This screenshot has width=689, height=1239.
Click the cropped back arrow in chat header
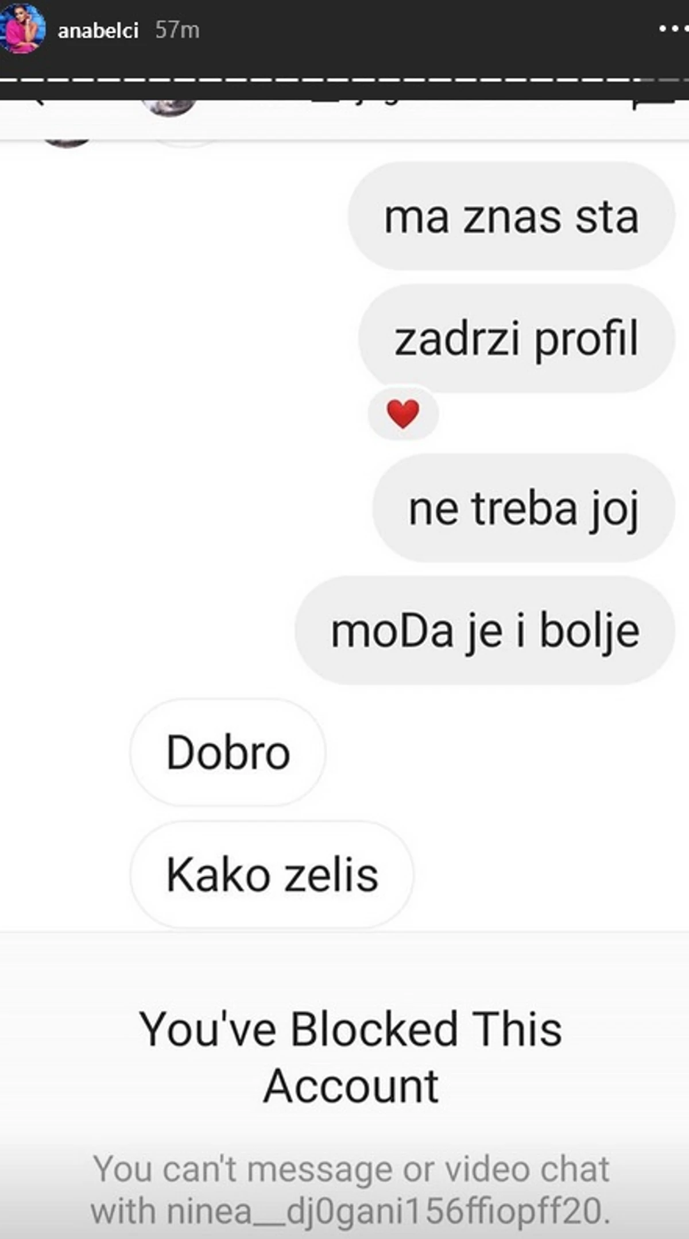coord(37,102)
